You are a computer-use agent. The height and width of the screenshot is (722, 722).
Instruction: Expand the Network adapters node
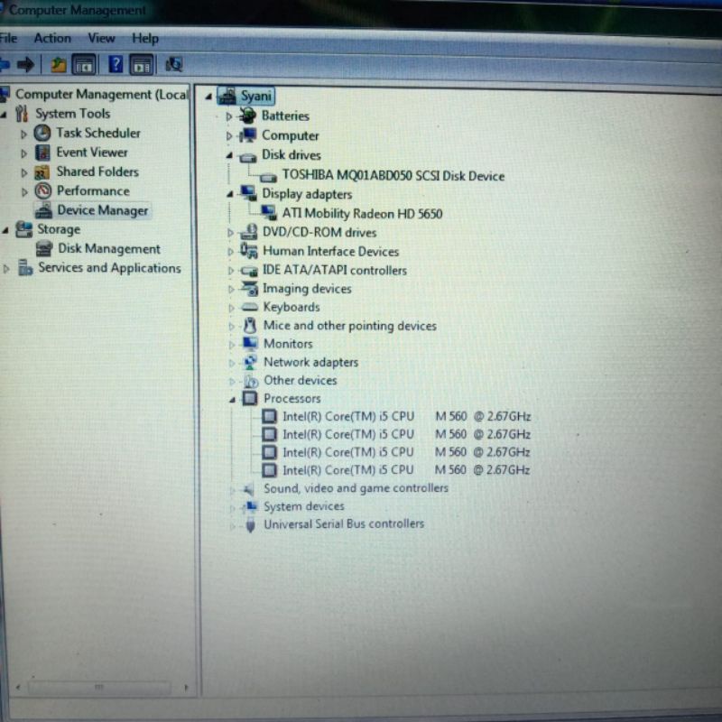click(231, 363)
